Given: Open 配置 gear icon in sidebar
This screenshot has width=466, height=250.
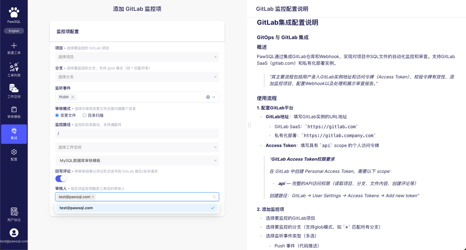Looking at the screenshot, I should pos(14,152).
